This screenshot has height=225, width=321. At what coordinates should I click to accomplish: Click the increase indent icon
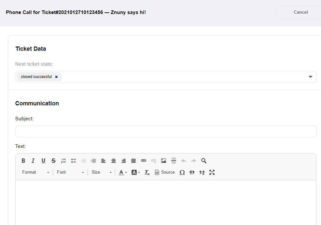[x=93, y=161]
